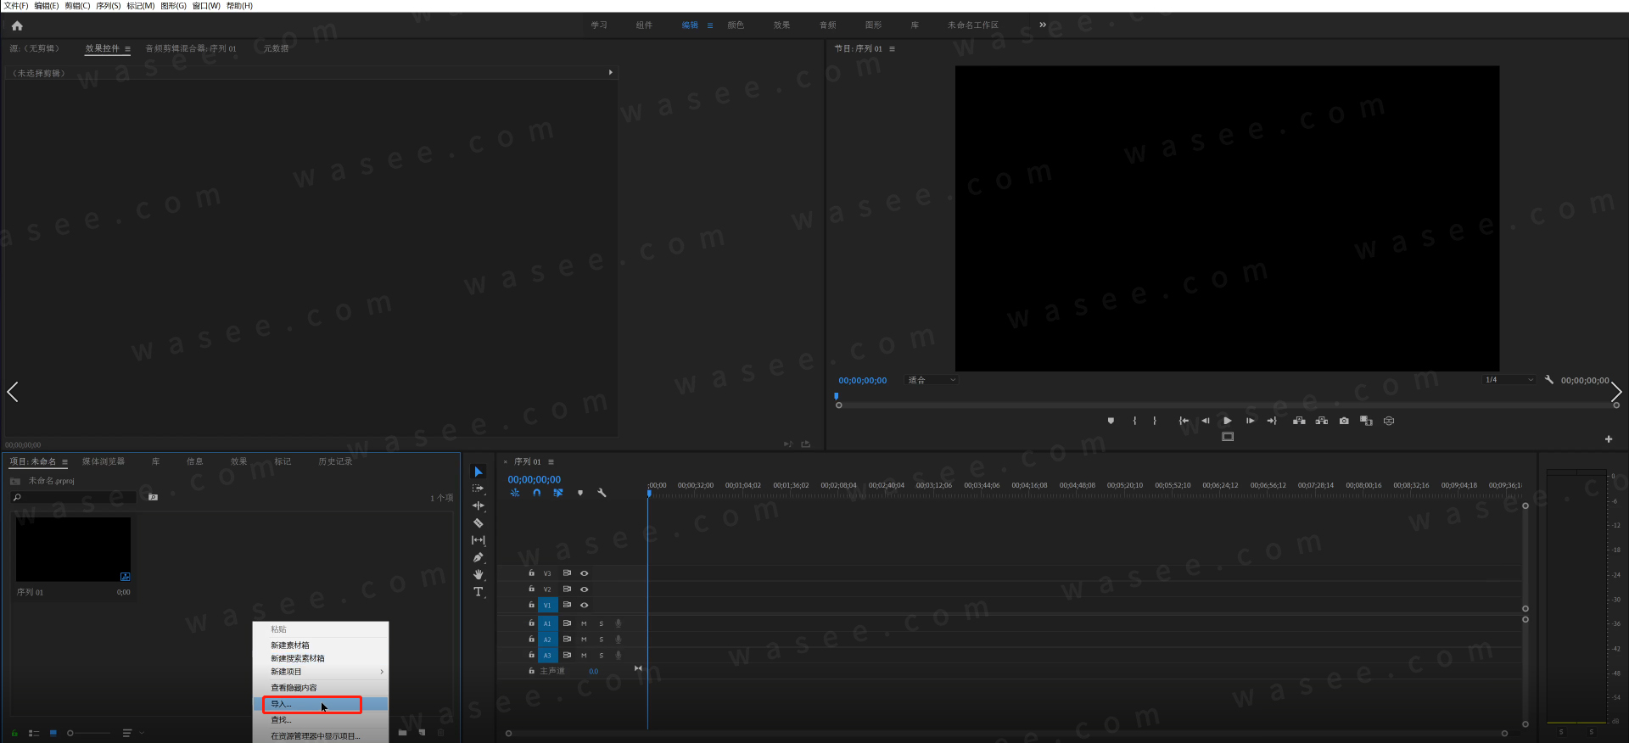Switch to the 历史记录 tab
The width and height of the screenshot is (1629, 743).
(x=335, y=462)
